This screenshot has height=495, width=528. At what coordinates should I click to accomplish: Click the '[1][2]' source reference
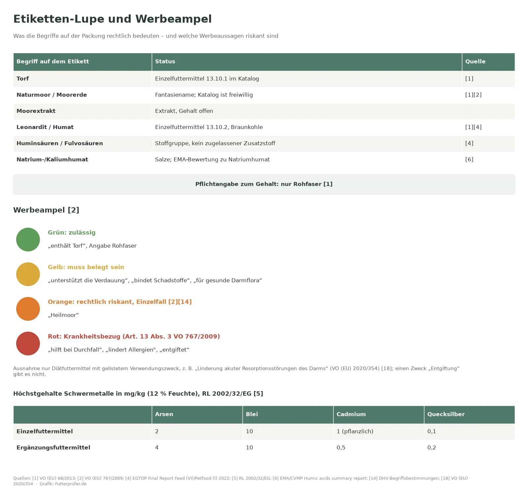tap(473, 95)
